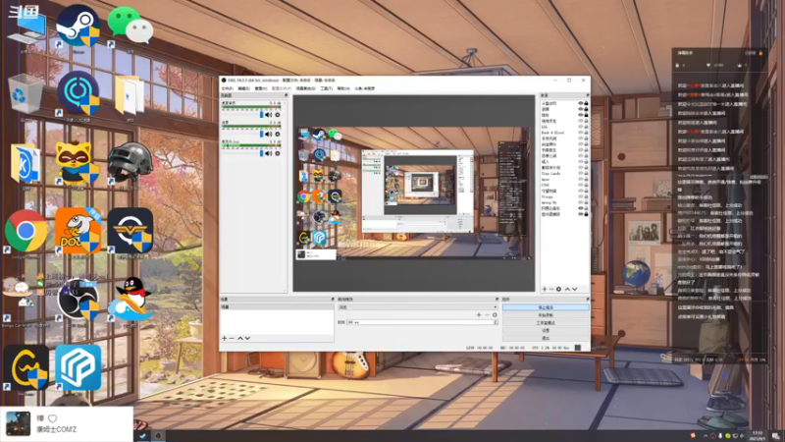Open the Scene Collection menu

tap(305, 88)
